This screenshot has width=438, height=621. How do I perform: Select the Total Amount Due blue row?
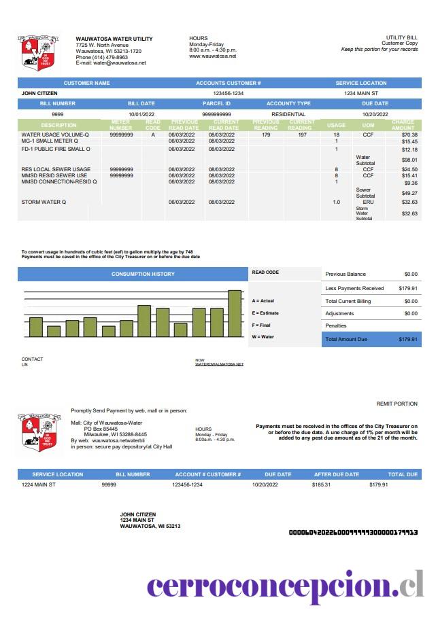tap(371, 340)
